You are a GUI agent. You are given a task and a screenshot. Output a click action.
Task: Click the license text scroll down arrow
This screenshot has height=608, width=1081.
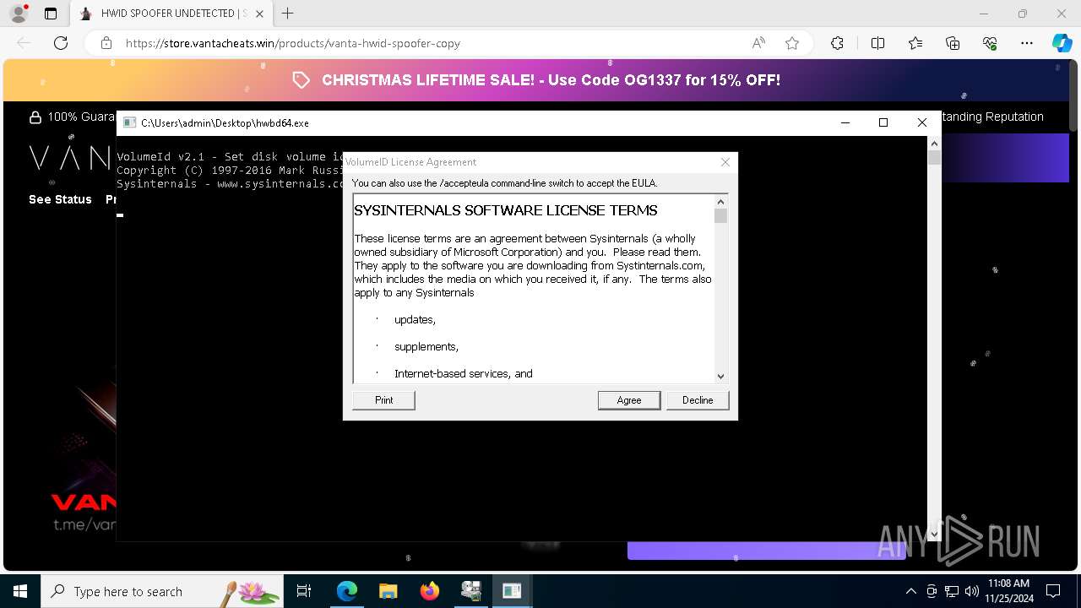tap(720, 377)
